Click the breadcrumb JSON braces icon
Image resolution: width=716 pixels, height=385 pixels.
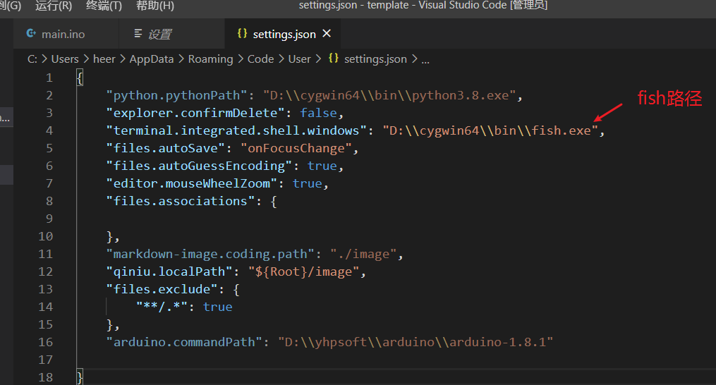334,59
